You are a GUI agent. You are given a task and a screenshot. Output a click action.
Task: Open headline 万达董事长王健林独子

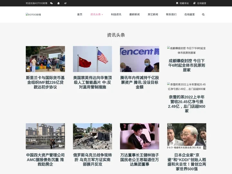[x=140, y=159]
